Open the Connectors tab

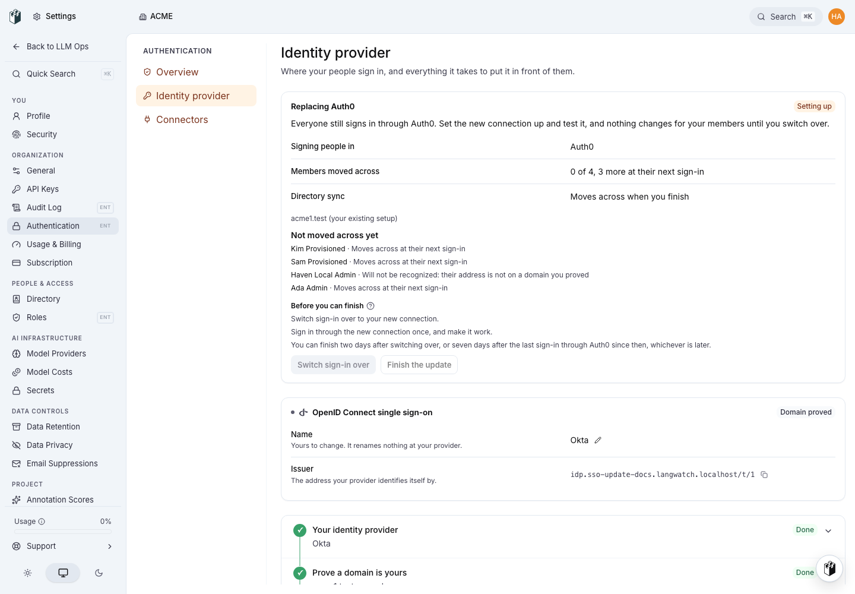click(x=196, y=119)
